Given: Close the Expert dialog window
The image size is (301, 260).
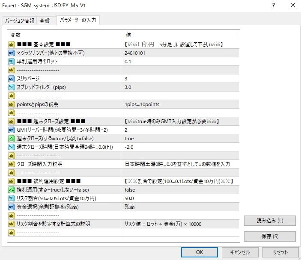Looking at the screenshot, I should point(293,6).
